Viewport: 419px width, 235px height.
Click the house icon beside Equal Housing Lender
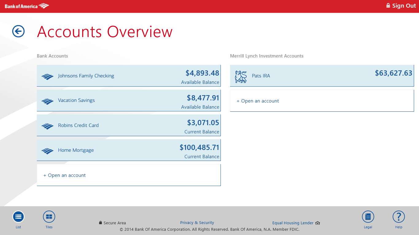317,223
